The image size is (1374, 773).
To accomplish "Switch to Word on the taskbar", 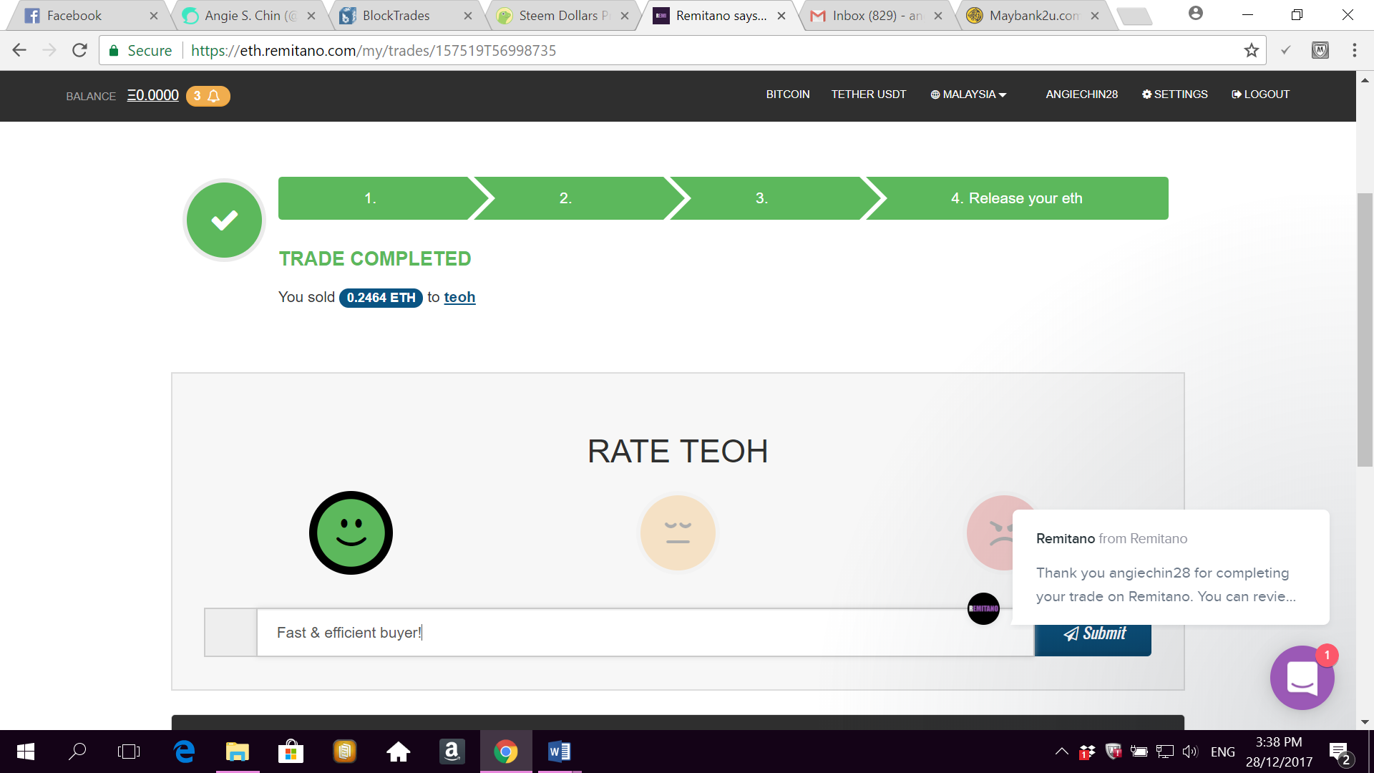I will pos(559,752).
